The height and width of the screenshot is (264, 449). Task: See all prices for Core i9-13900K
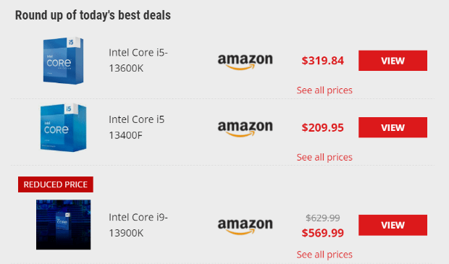[324, 255]
